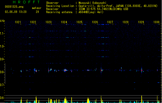Click the Receiving Location field label

click(x=60, y=6)
